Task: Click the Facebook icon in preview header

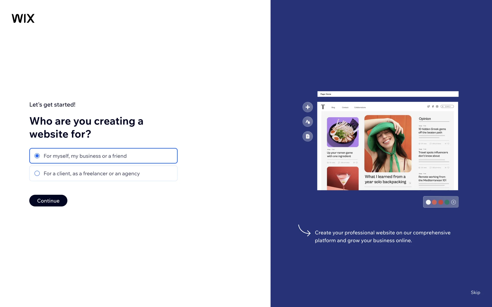Action: [x=433, y=106]
